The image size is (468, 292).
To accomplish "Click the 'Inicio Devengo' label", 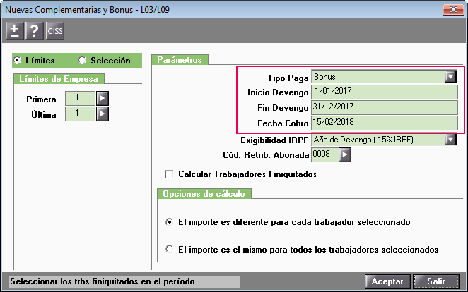I will (x=278, y=92).
